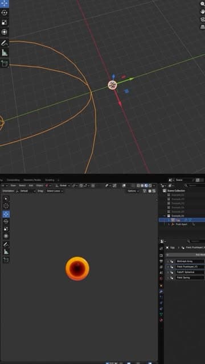Open the Drag Select Loose dropdown
This screenshot has width=205, height=364.
click(x=54, y=191)
